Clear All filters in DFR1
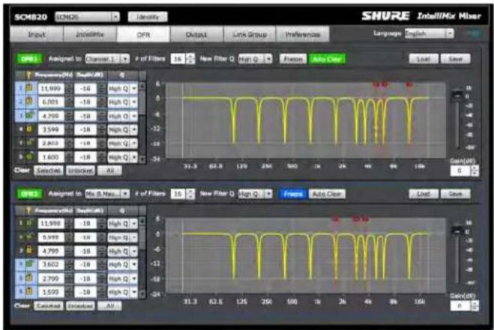Viewport: 494px width, 330px height. coord(109,170)
